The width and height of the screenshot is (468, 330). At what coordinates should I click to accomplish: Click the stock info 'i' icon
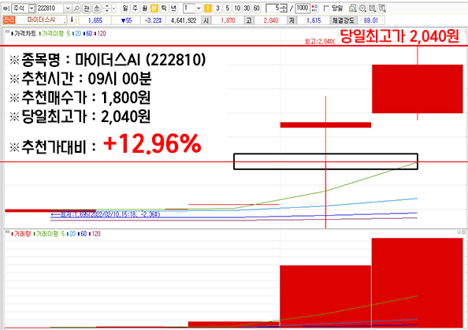pyautogui.click(x=72, y=20)
